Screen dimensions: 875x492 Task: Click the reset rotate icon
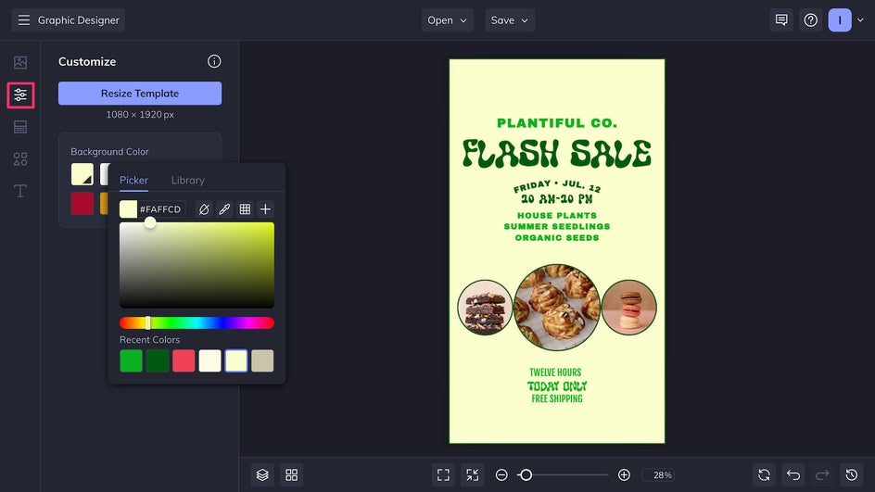pos(764,474)
